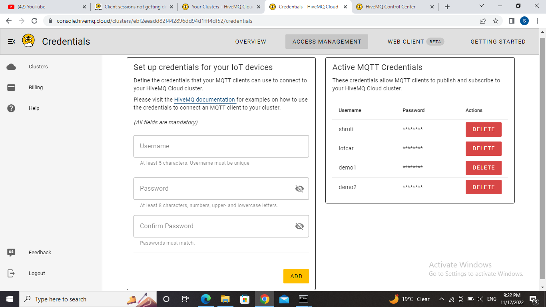Click the Logout exit icon
Viewport: 546px width, 307px height.
[11, 273]
